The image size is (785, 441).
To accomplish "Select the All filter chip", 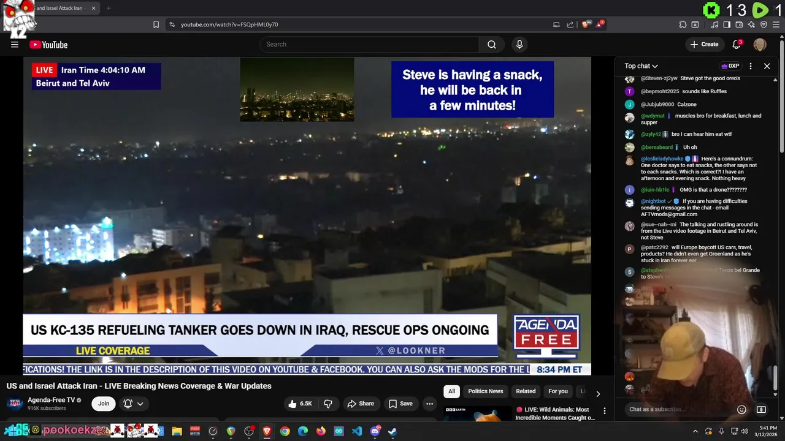I will tap(451, 391).
